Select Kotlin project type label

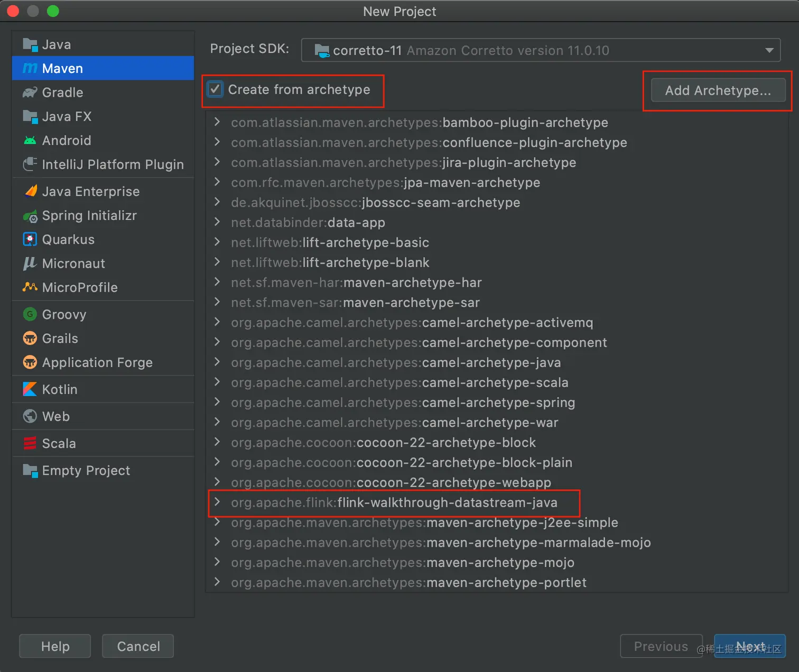click(x=60, y=389)
